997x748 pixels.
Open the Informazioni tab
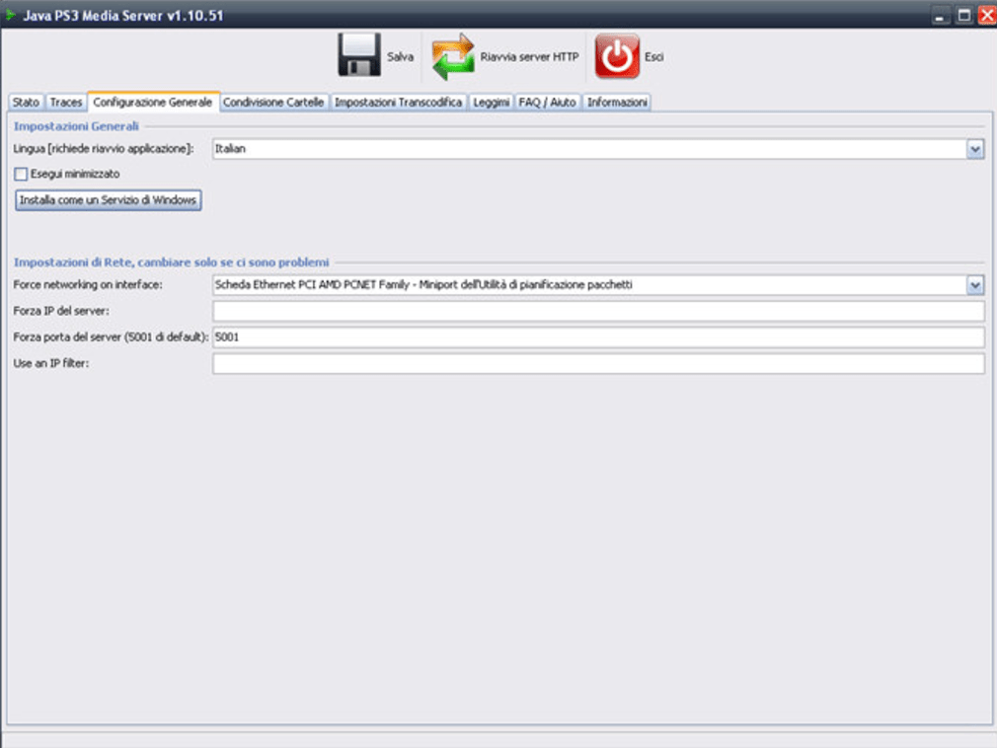617,102
